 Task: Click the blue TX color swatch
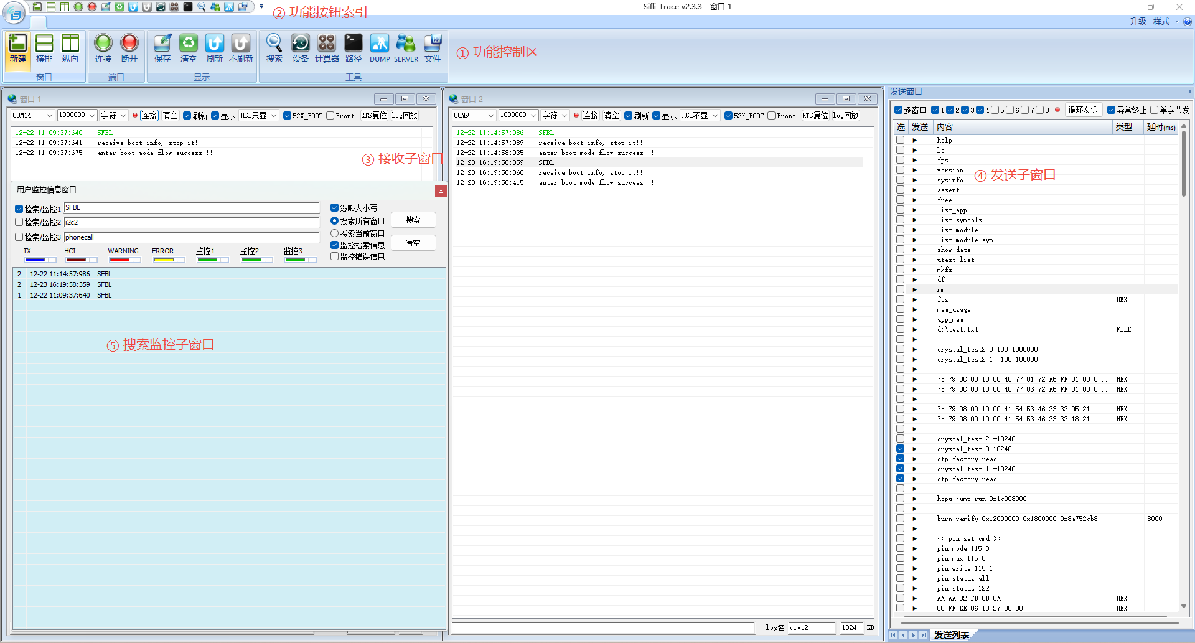tap(35, 260)
